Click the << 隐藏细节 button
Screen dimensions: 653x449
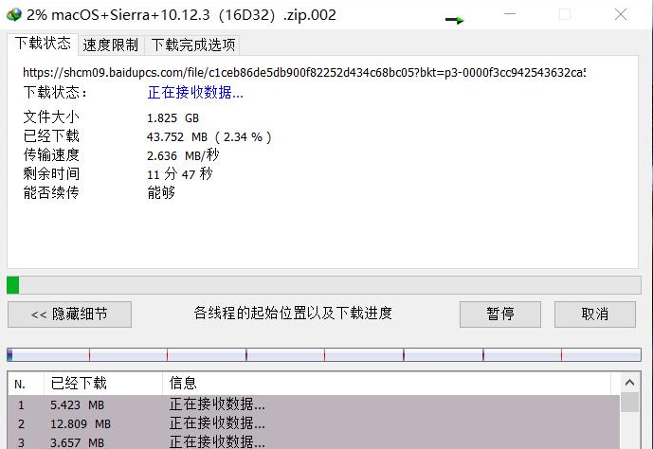(x=69, y=314)
